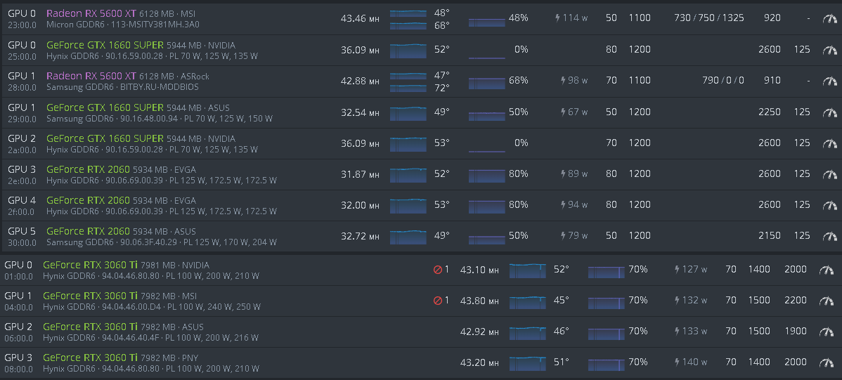Click overclock icon for GPU 4 RTX 2060
The image size is (842, 380).
829,205
